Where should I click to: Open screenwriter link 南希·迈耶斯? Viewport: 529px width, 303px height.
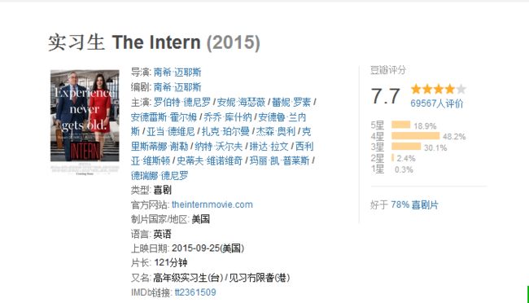click(177, 87)
